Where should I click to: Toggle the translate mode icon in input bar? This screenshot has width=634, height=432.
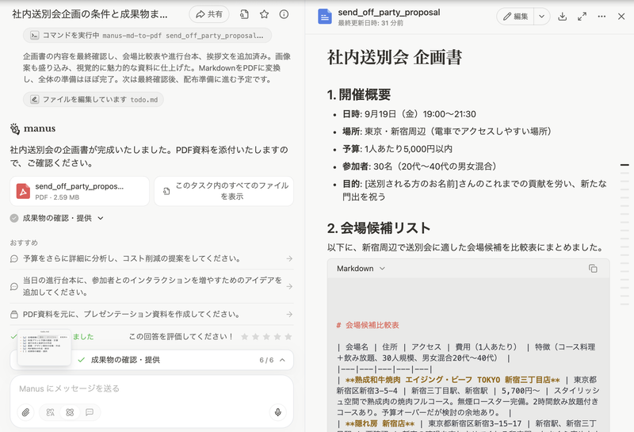[50, 412]
